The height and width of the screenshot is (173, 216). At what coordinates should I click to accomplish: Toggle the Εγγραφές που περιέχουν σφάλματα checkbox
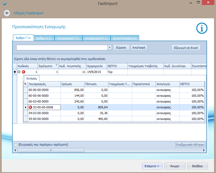pos(15,145)
